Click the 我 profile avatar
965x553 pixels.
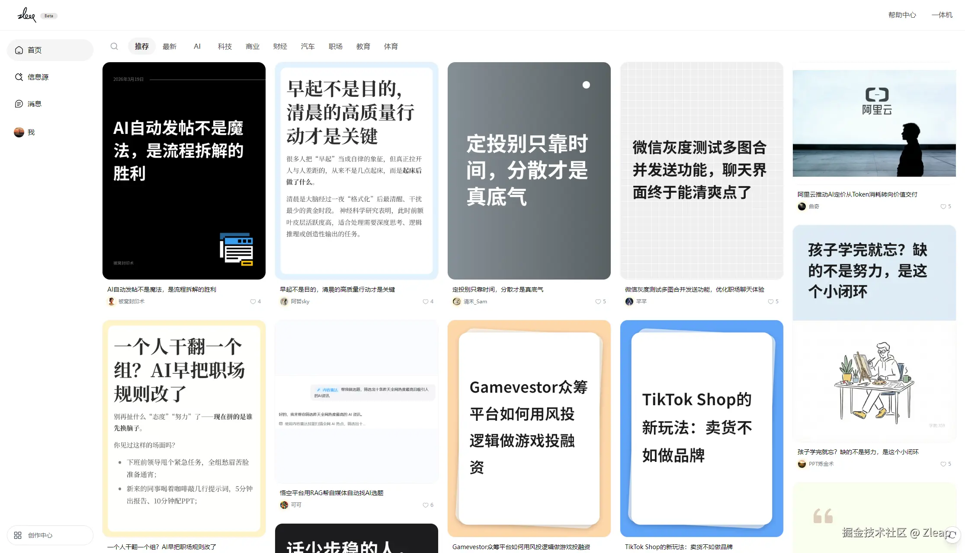[19, 132]
